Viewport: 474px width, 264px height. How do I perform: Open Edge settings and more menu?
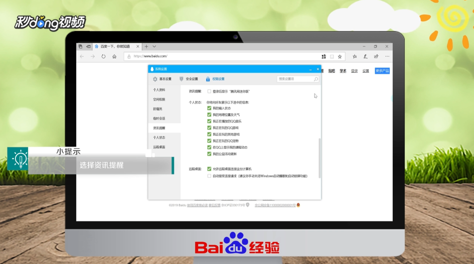pyautogui.click(x=387, y=56)
